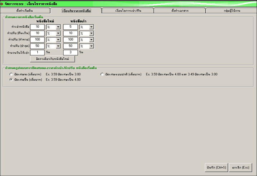Click the red diamond title icon
This screenshot has width=257, height=176.
click(2, 4)
